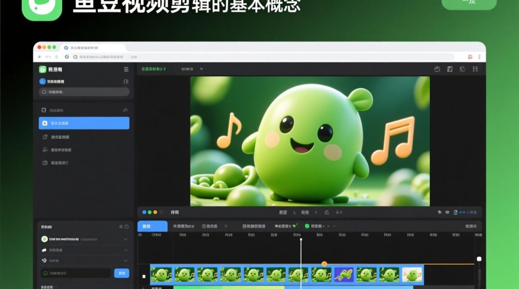Toggle the white square on the video track

144,276
